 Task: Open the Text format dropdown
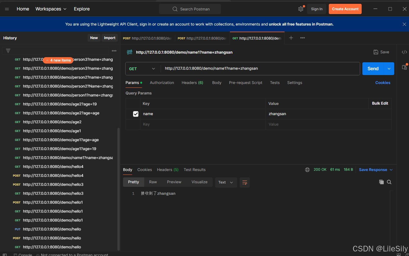[x=226, y=182]
